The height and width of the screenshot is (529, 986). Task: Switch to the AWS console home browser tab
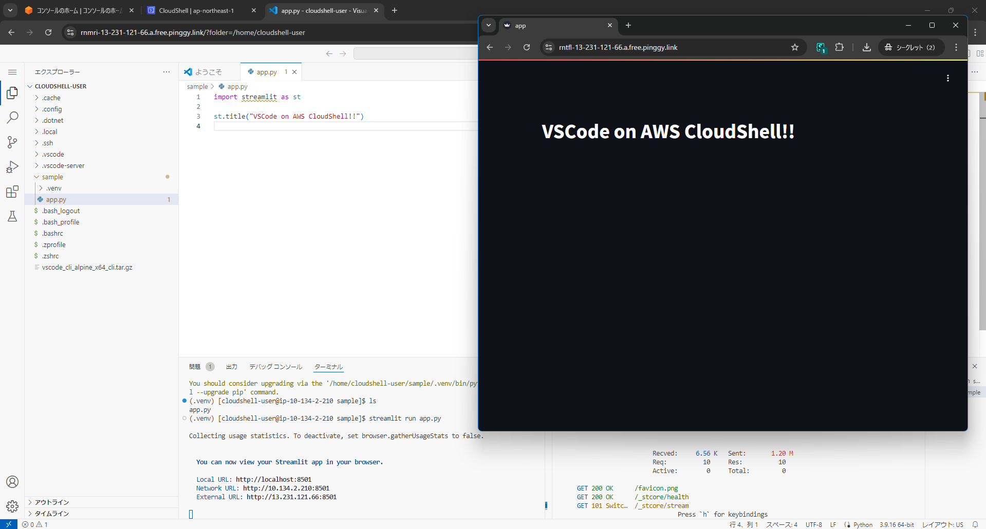(80, 10)
